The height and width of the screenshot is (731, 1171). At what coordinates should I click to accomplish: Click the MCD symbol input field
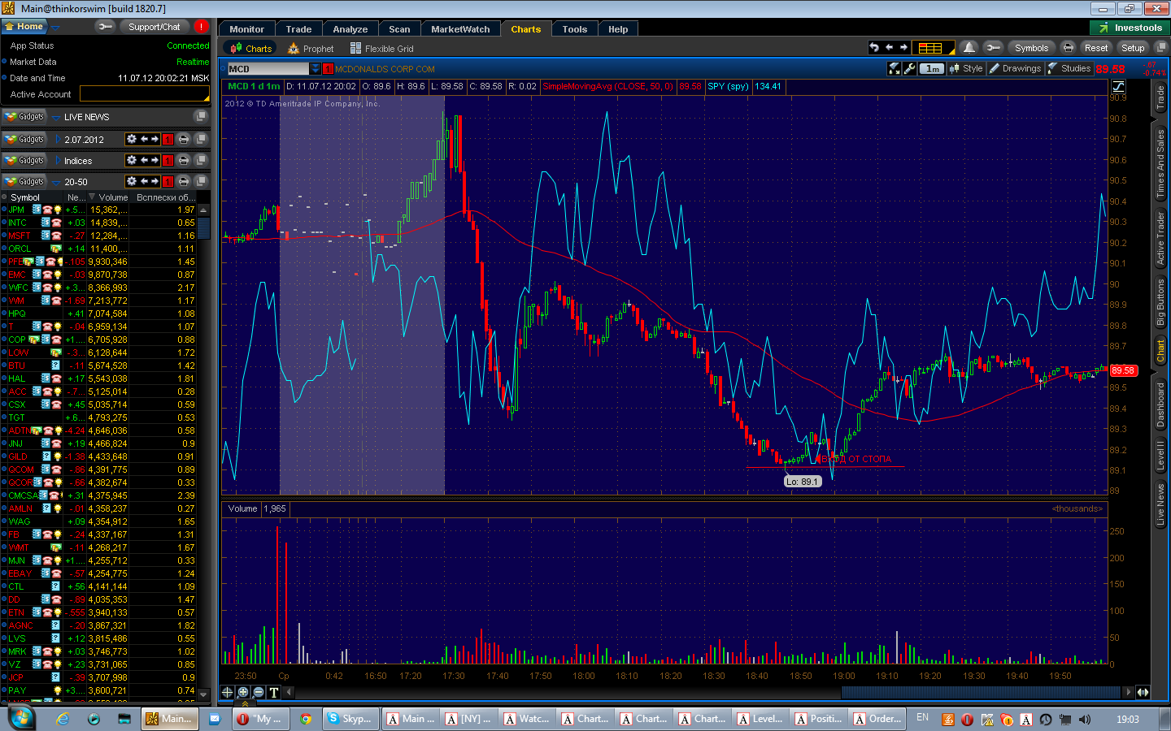[x=268, y=69]
